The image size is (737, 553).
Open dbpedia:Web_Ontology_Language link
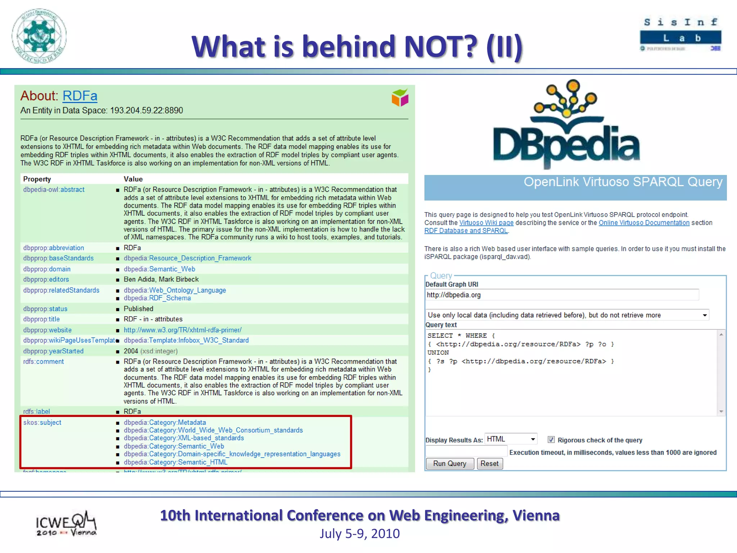click(x=175, y=291)
